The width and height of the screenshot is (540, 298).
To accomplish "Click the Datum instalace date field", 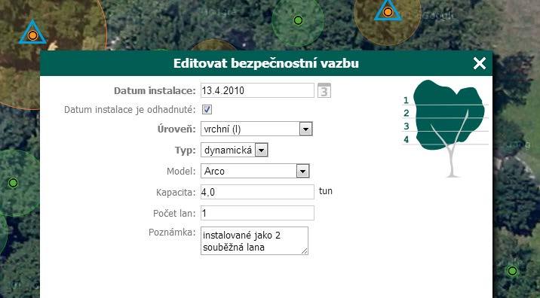I will tap(257, 90).
